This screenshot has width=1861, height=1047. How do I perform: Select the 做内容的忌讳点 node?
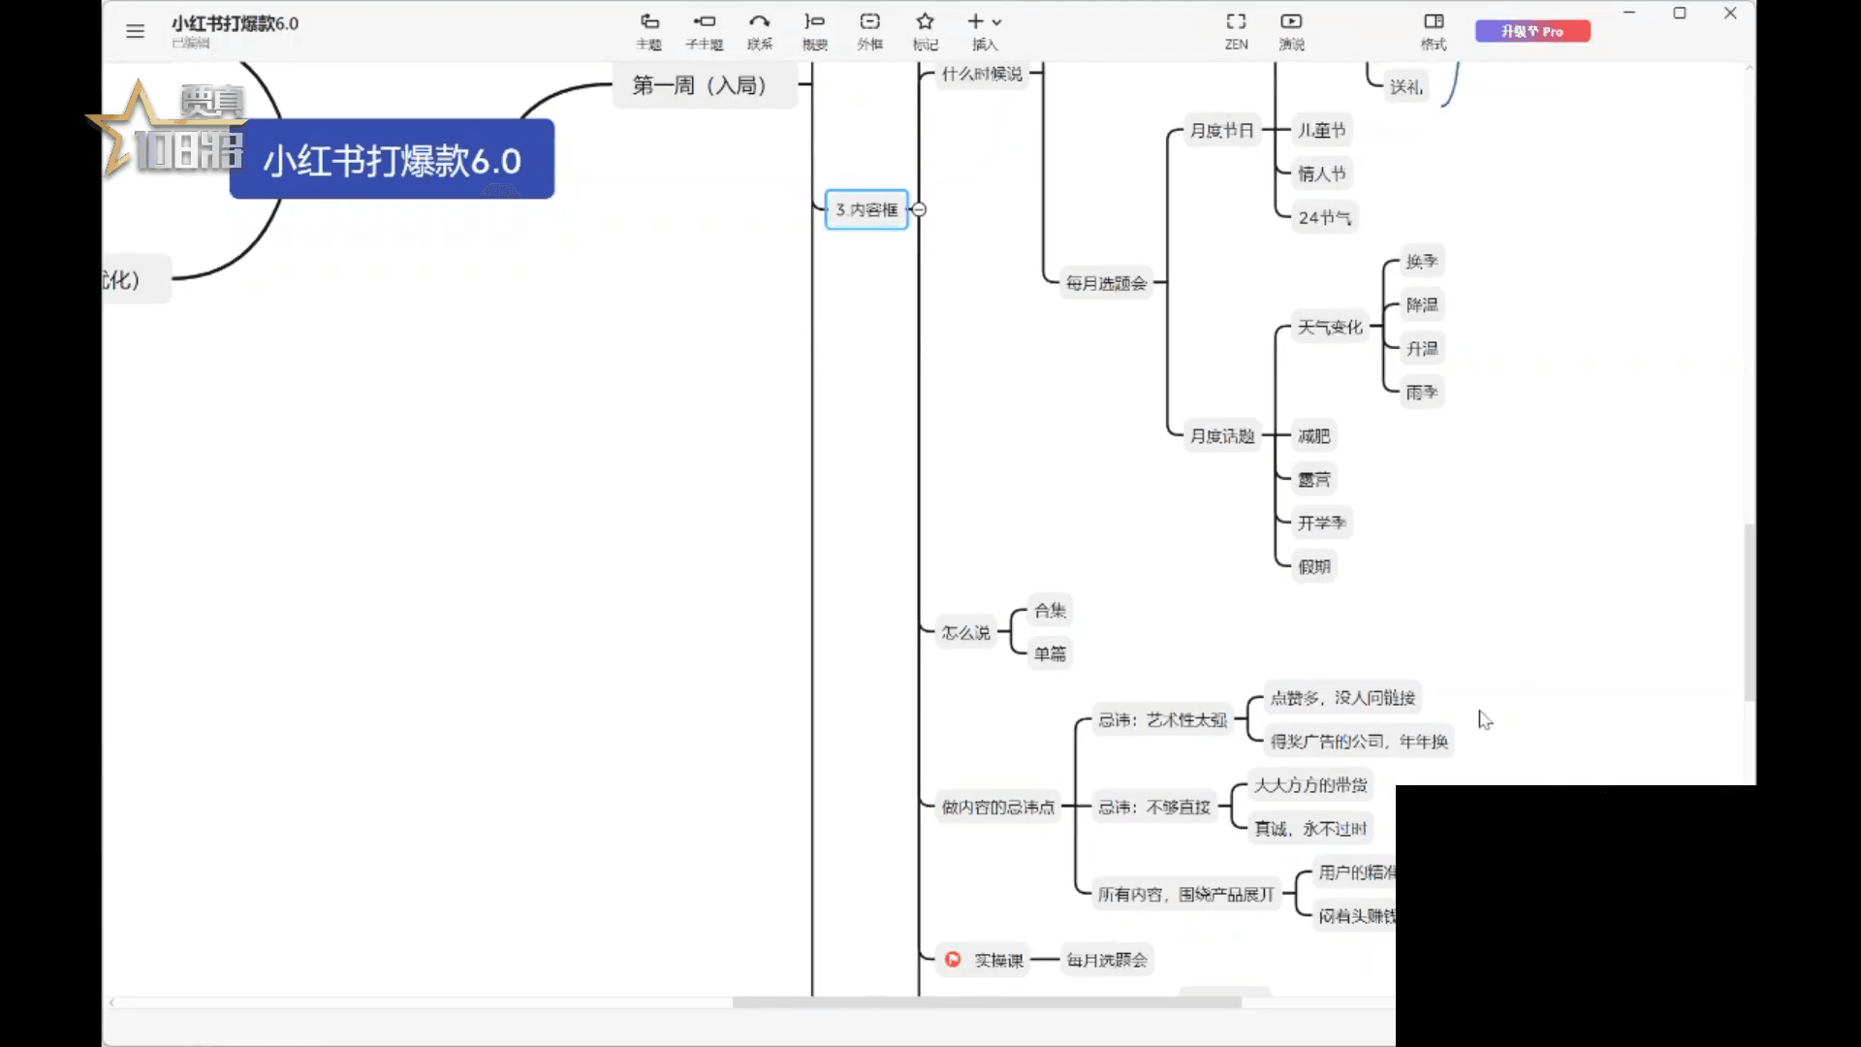(997, 807)
